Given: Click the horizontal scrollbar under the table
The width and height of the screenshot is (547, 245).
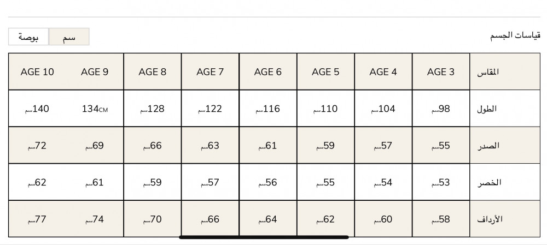Looking at the screenshot, I should pyautogui.click(x=264, y=237).
